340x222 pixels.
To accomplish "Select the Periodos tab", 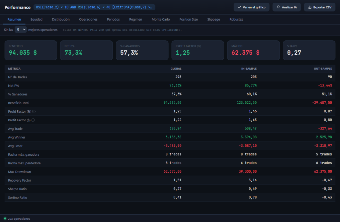I will tap(113, 19).
